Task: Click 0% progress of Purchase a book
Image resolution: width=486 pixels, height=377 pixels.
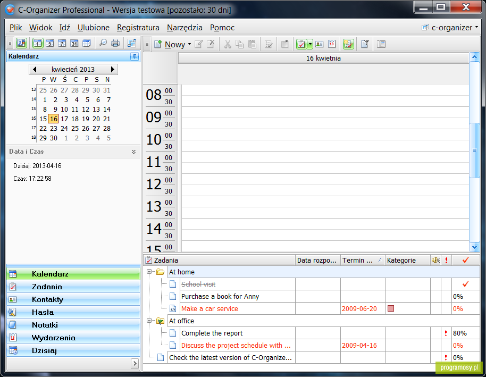Action: point(458,296)
